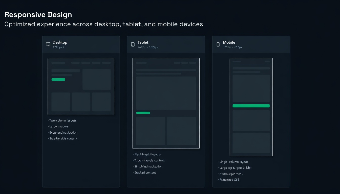Image resolution: width=340 pixels, height=194 pixels.
Task: Click the Responsive Design heading
Action: (x=38, y=14)
